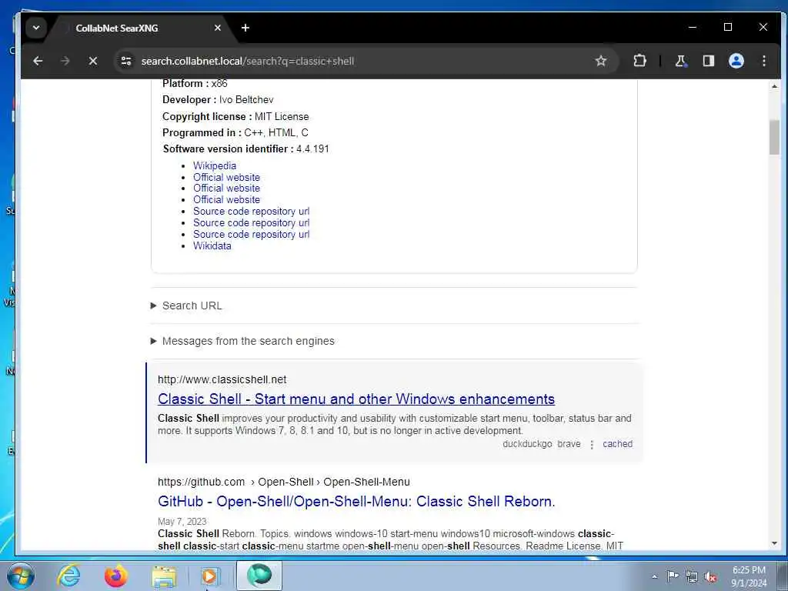Open cached version of classicshell.net result

(618, 444)
